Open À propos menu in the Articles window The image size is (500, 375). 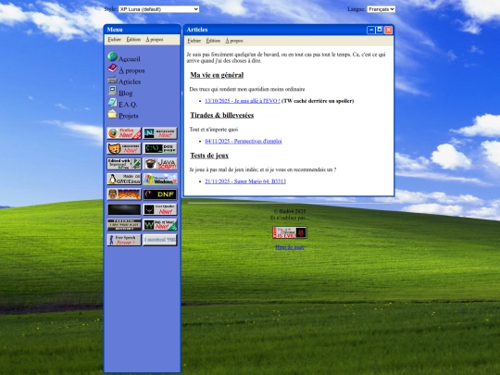click(x=234, y=41)
